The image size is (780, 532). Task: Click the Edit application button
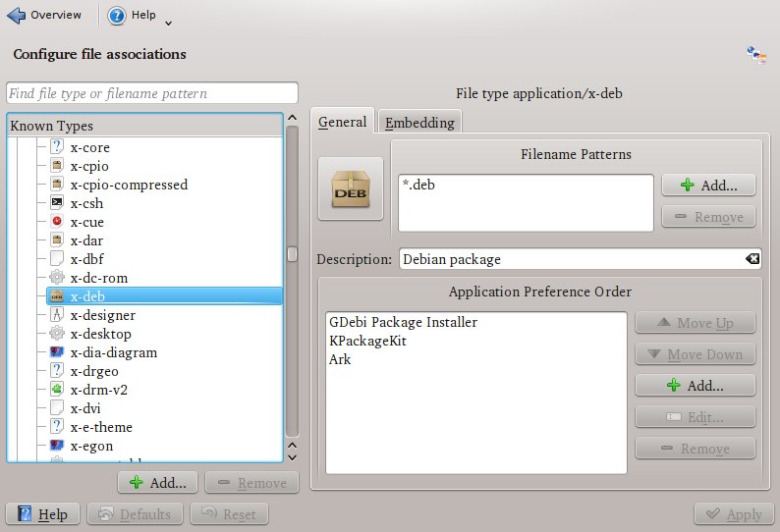point(696,416)
